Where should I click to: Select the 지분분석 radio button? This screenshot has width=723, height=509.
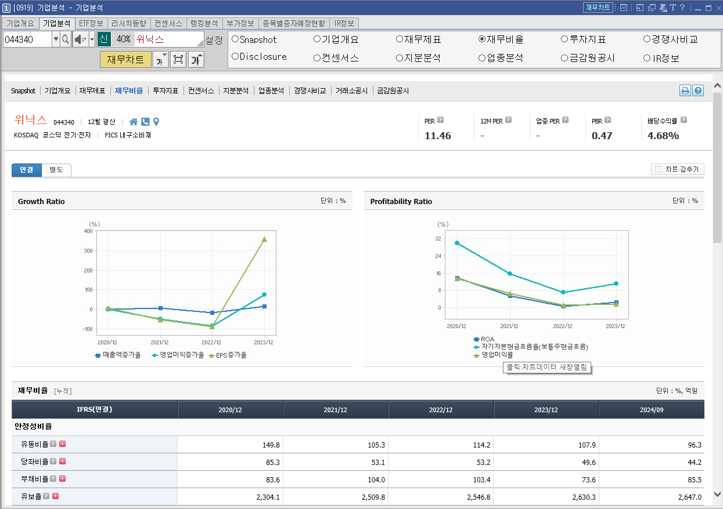[400, 58]
